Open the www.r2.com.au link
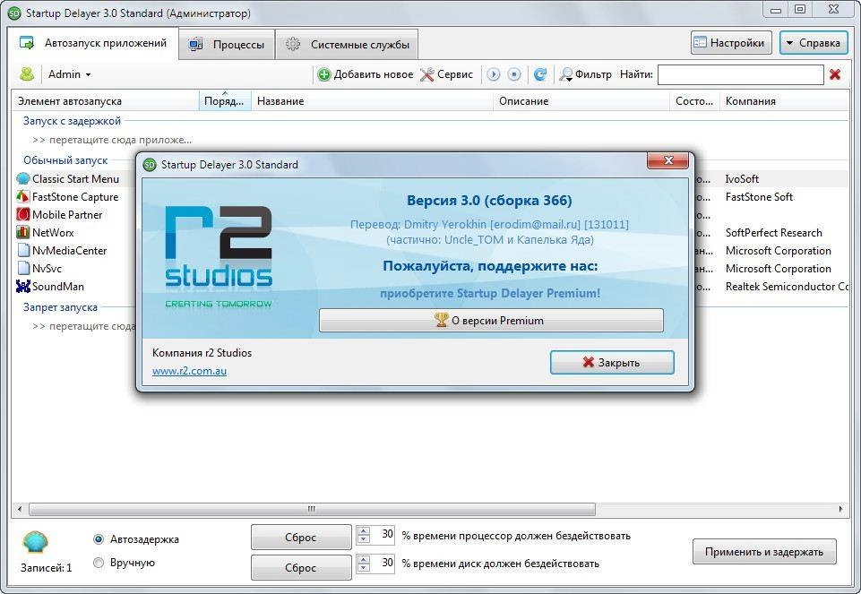 coord(189,371)
